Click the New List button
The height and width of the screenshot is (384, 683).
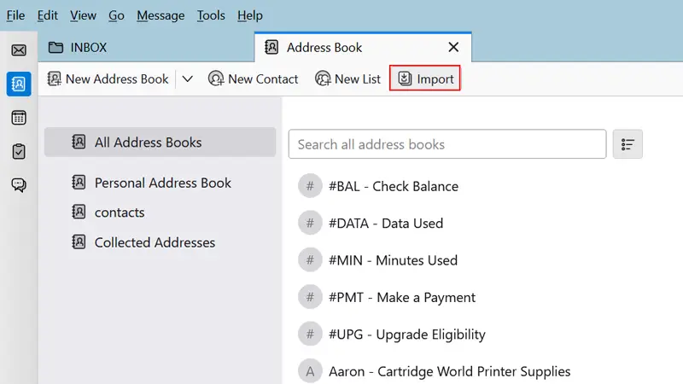(347, 79)
